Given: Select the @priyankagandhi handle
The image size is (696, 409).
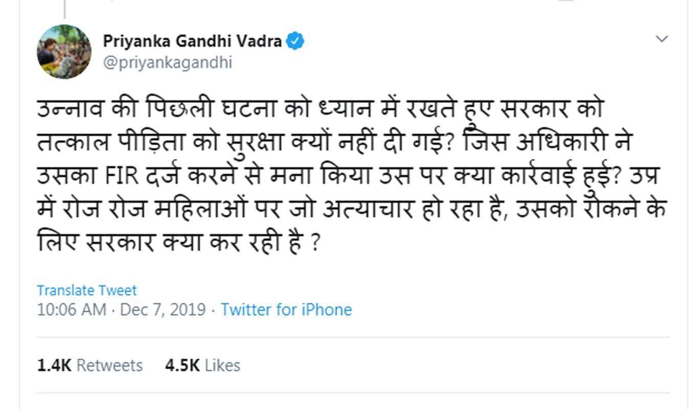Looking at the screenshot, I should [x=166, y=62].
